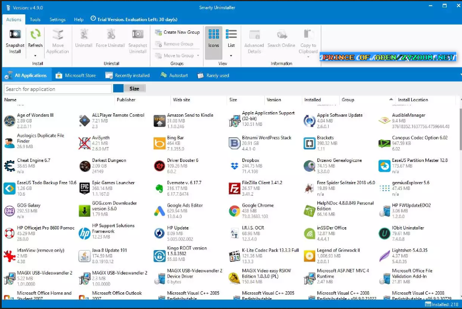Switch to Icons view

214,43
